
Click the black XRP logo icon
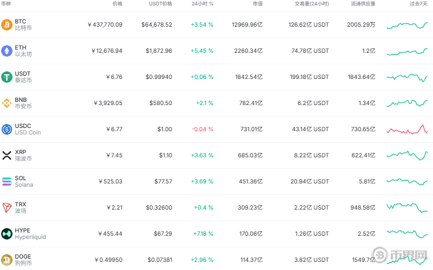[7, 156]
